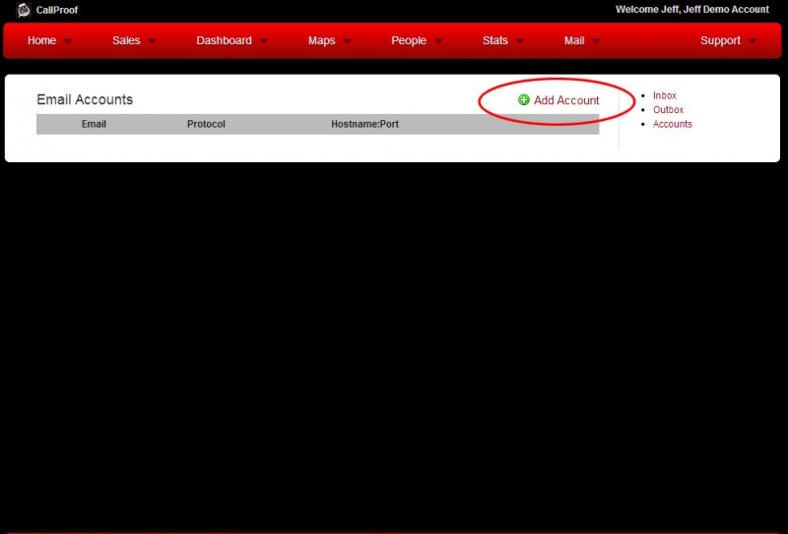Image resolution: width=788 pixels, height=534 pixels.
Task: Click the Email column header
Action: pos(94,124)
